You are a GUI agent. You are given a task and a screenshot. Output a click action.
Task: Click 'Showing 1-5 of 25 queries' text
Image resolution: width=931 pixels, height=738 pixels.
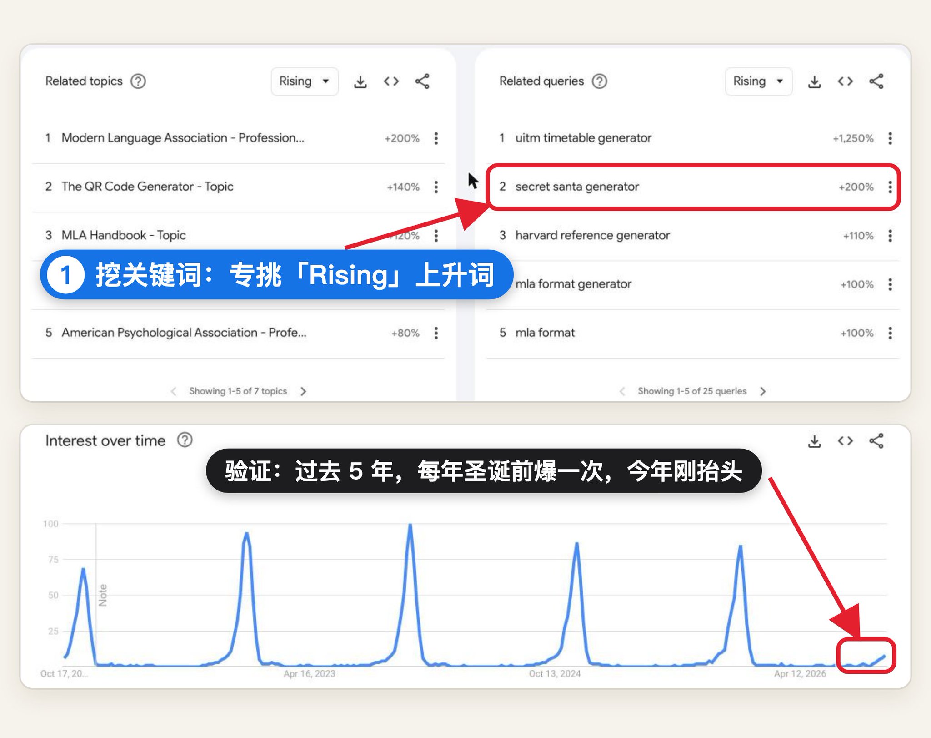692,391
